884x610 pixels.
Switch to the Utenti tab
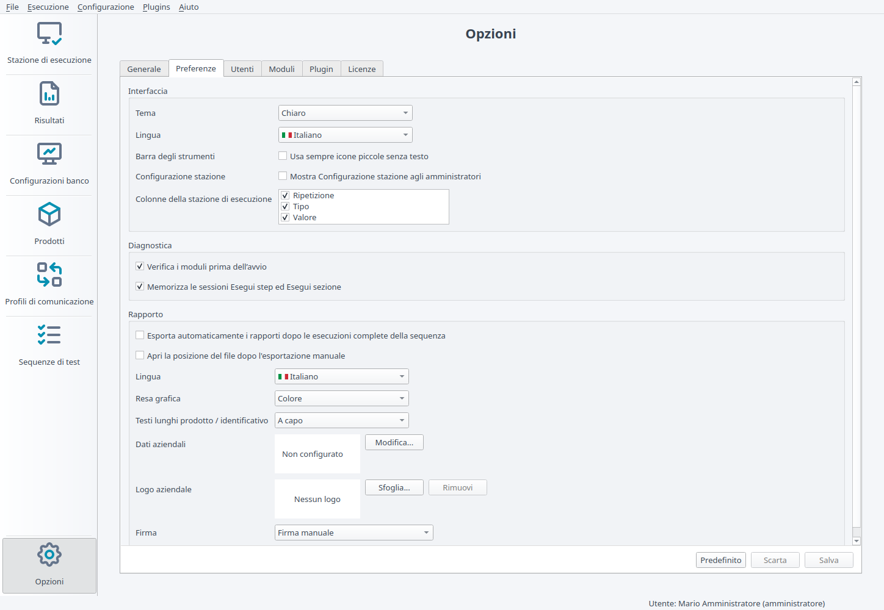242,69
